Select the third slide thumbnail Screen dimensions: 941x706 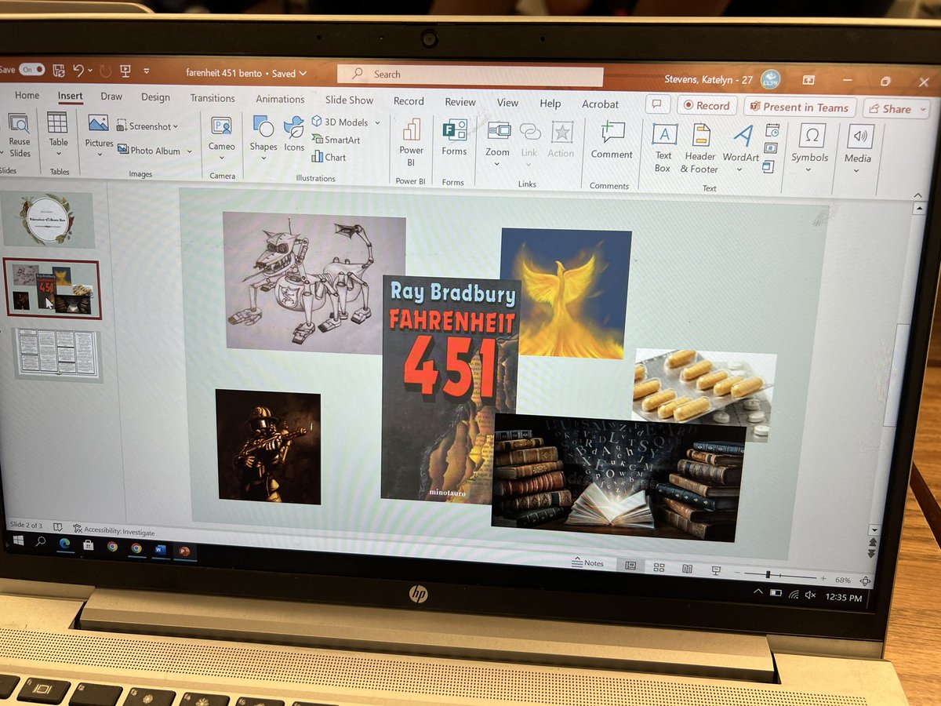coord(58,354)
